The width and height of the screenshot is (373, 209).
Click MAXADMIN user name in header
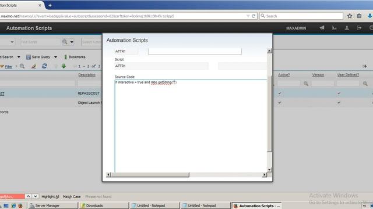tap(296, 28)
